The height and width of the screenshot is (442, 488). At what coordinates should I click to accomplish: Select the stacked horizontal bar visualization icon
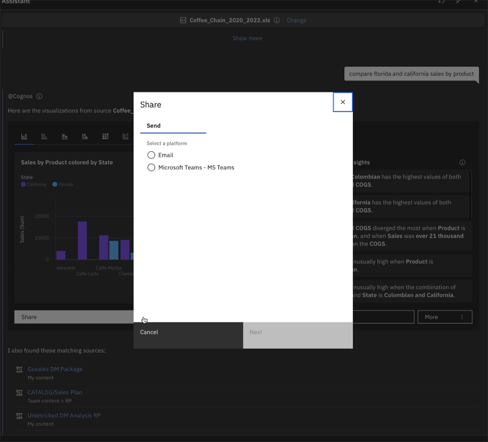tap(85, 136)
